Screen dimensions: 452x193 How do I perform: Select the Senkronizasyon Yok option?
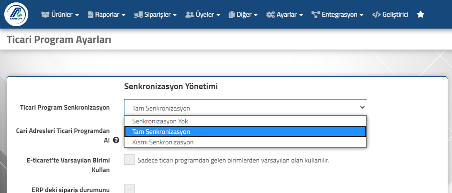click(245, 121)
